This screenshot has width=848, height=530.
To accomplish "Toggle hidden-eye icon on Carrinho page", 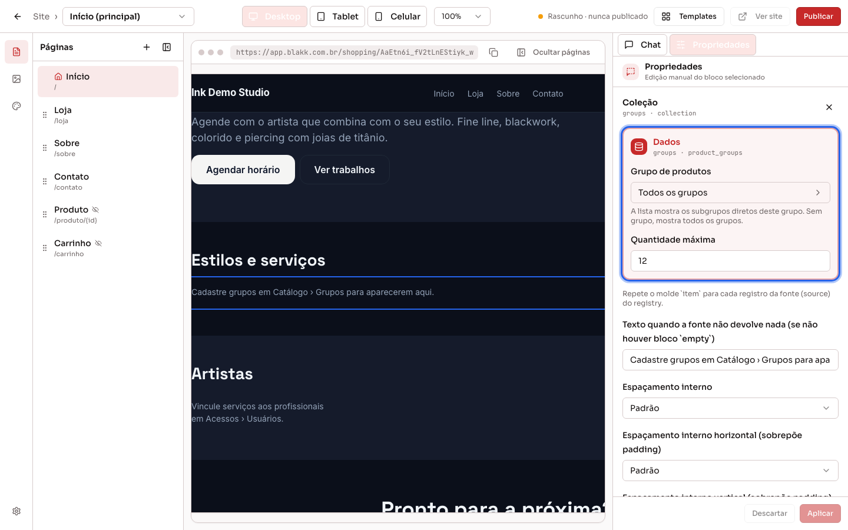I will pyautogui.click(x=98, y=243).
